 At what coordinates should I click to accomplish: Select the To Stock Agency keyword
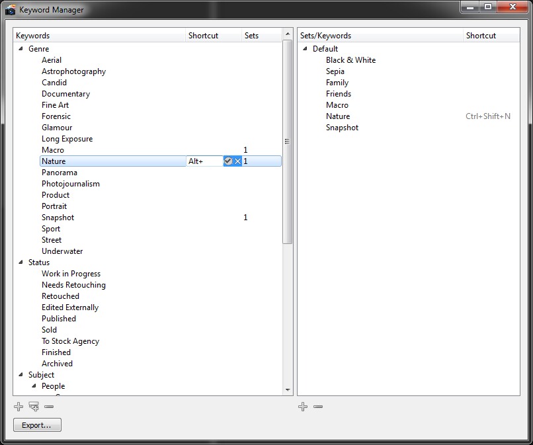point(70,341)
